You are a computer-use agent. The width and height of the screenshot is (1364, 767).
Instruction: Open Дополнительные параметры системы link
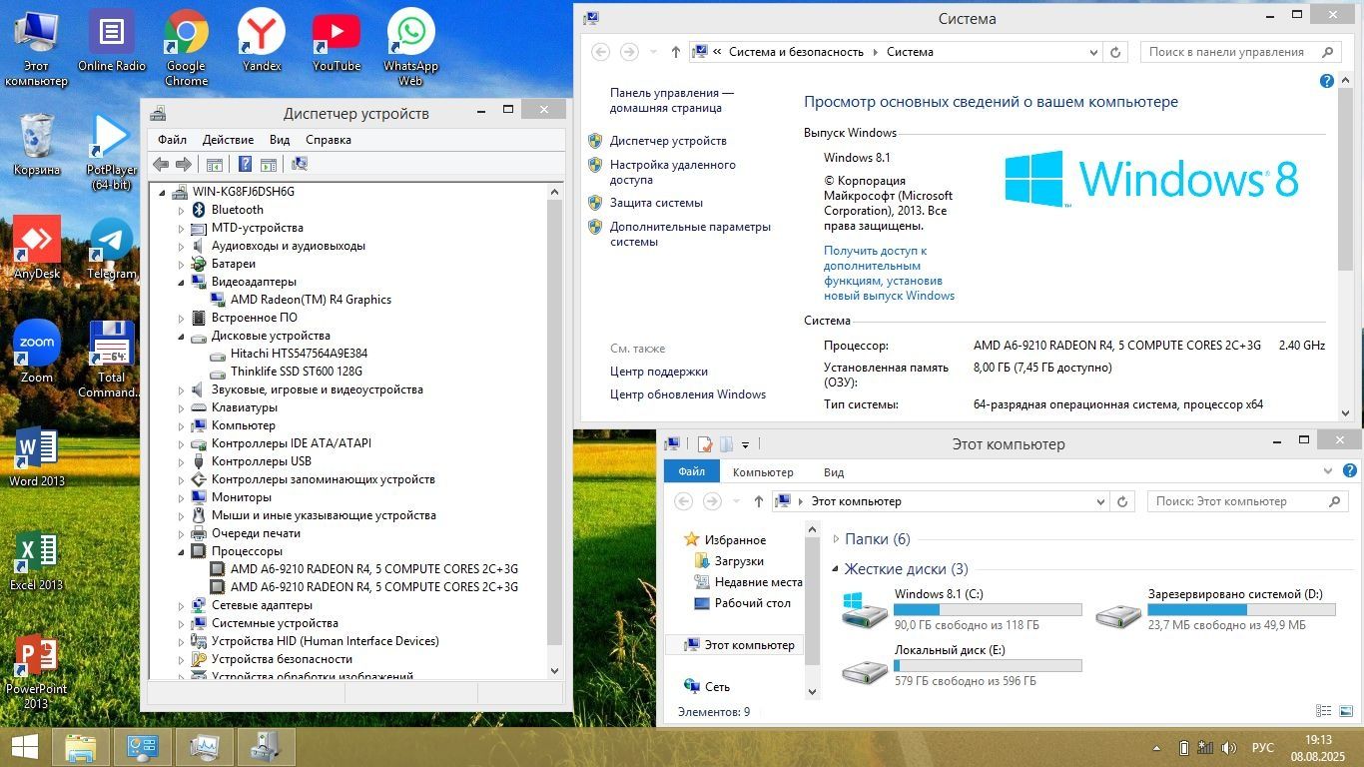(x=690, y=235)
